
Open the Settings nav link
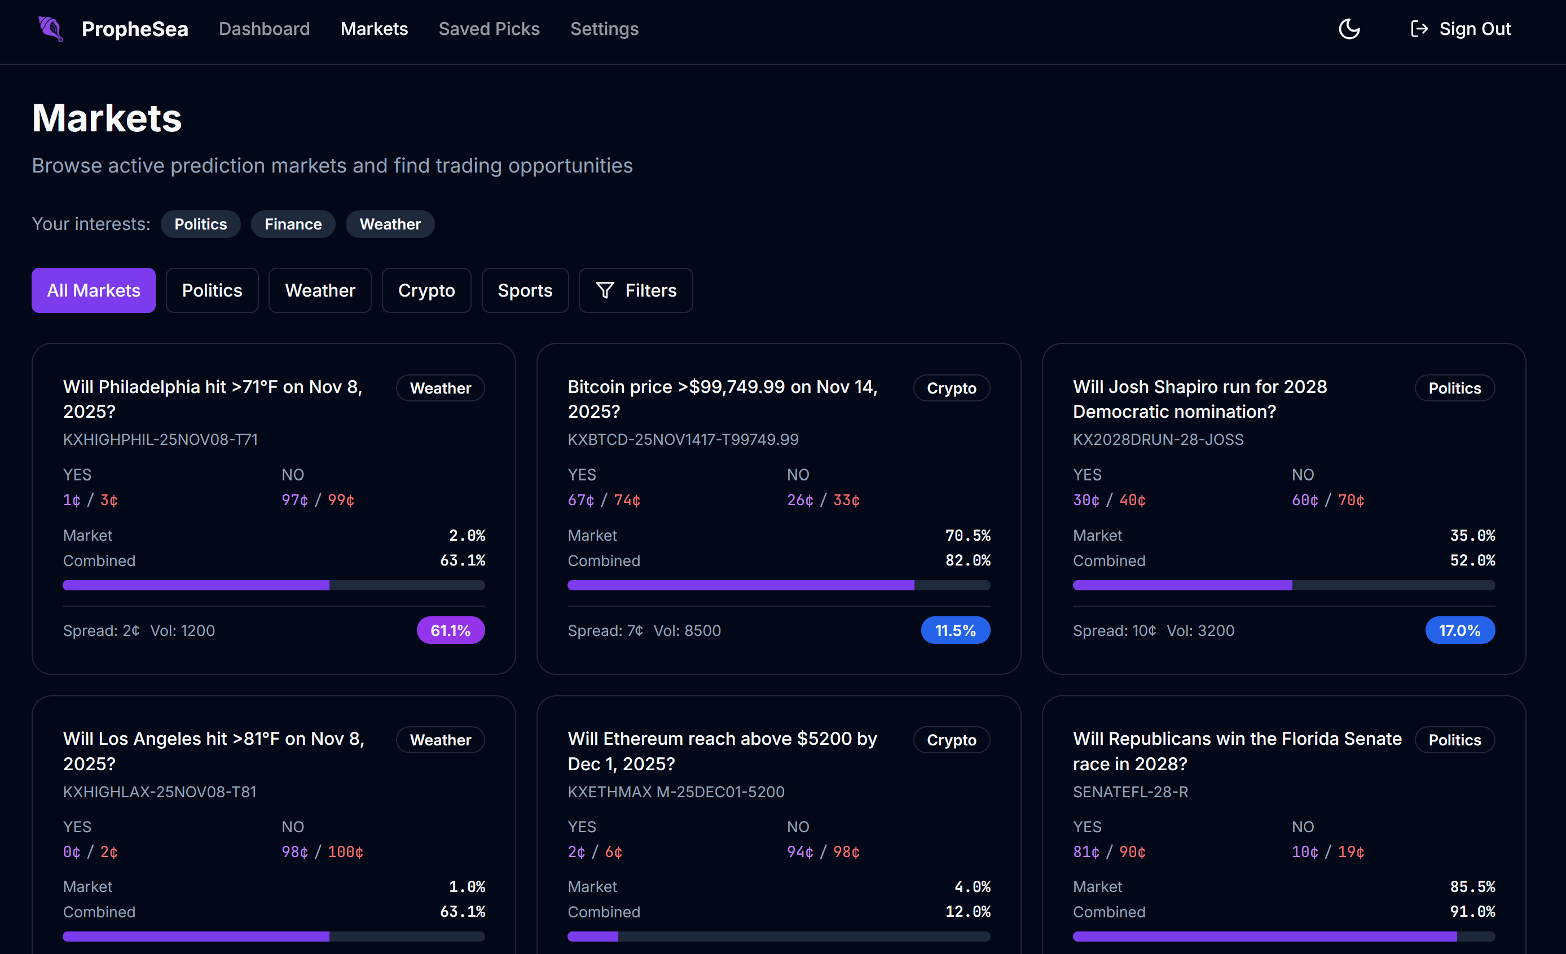click(x=604, y=29)
